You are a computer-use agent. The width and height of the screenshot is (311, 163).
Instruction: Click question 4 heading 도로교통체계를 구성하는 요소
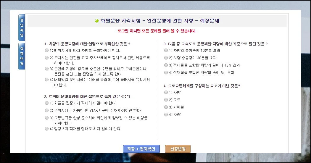202,86
